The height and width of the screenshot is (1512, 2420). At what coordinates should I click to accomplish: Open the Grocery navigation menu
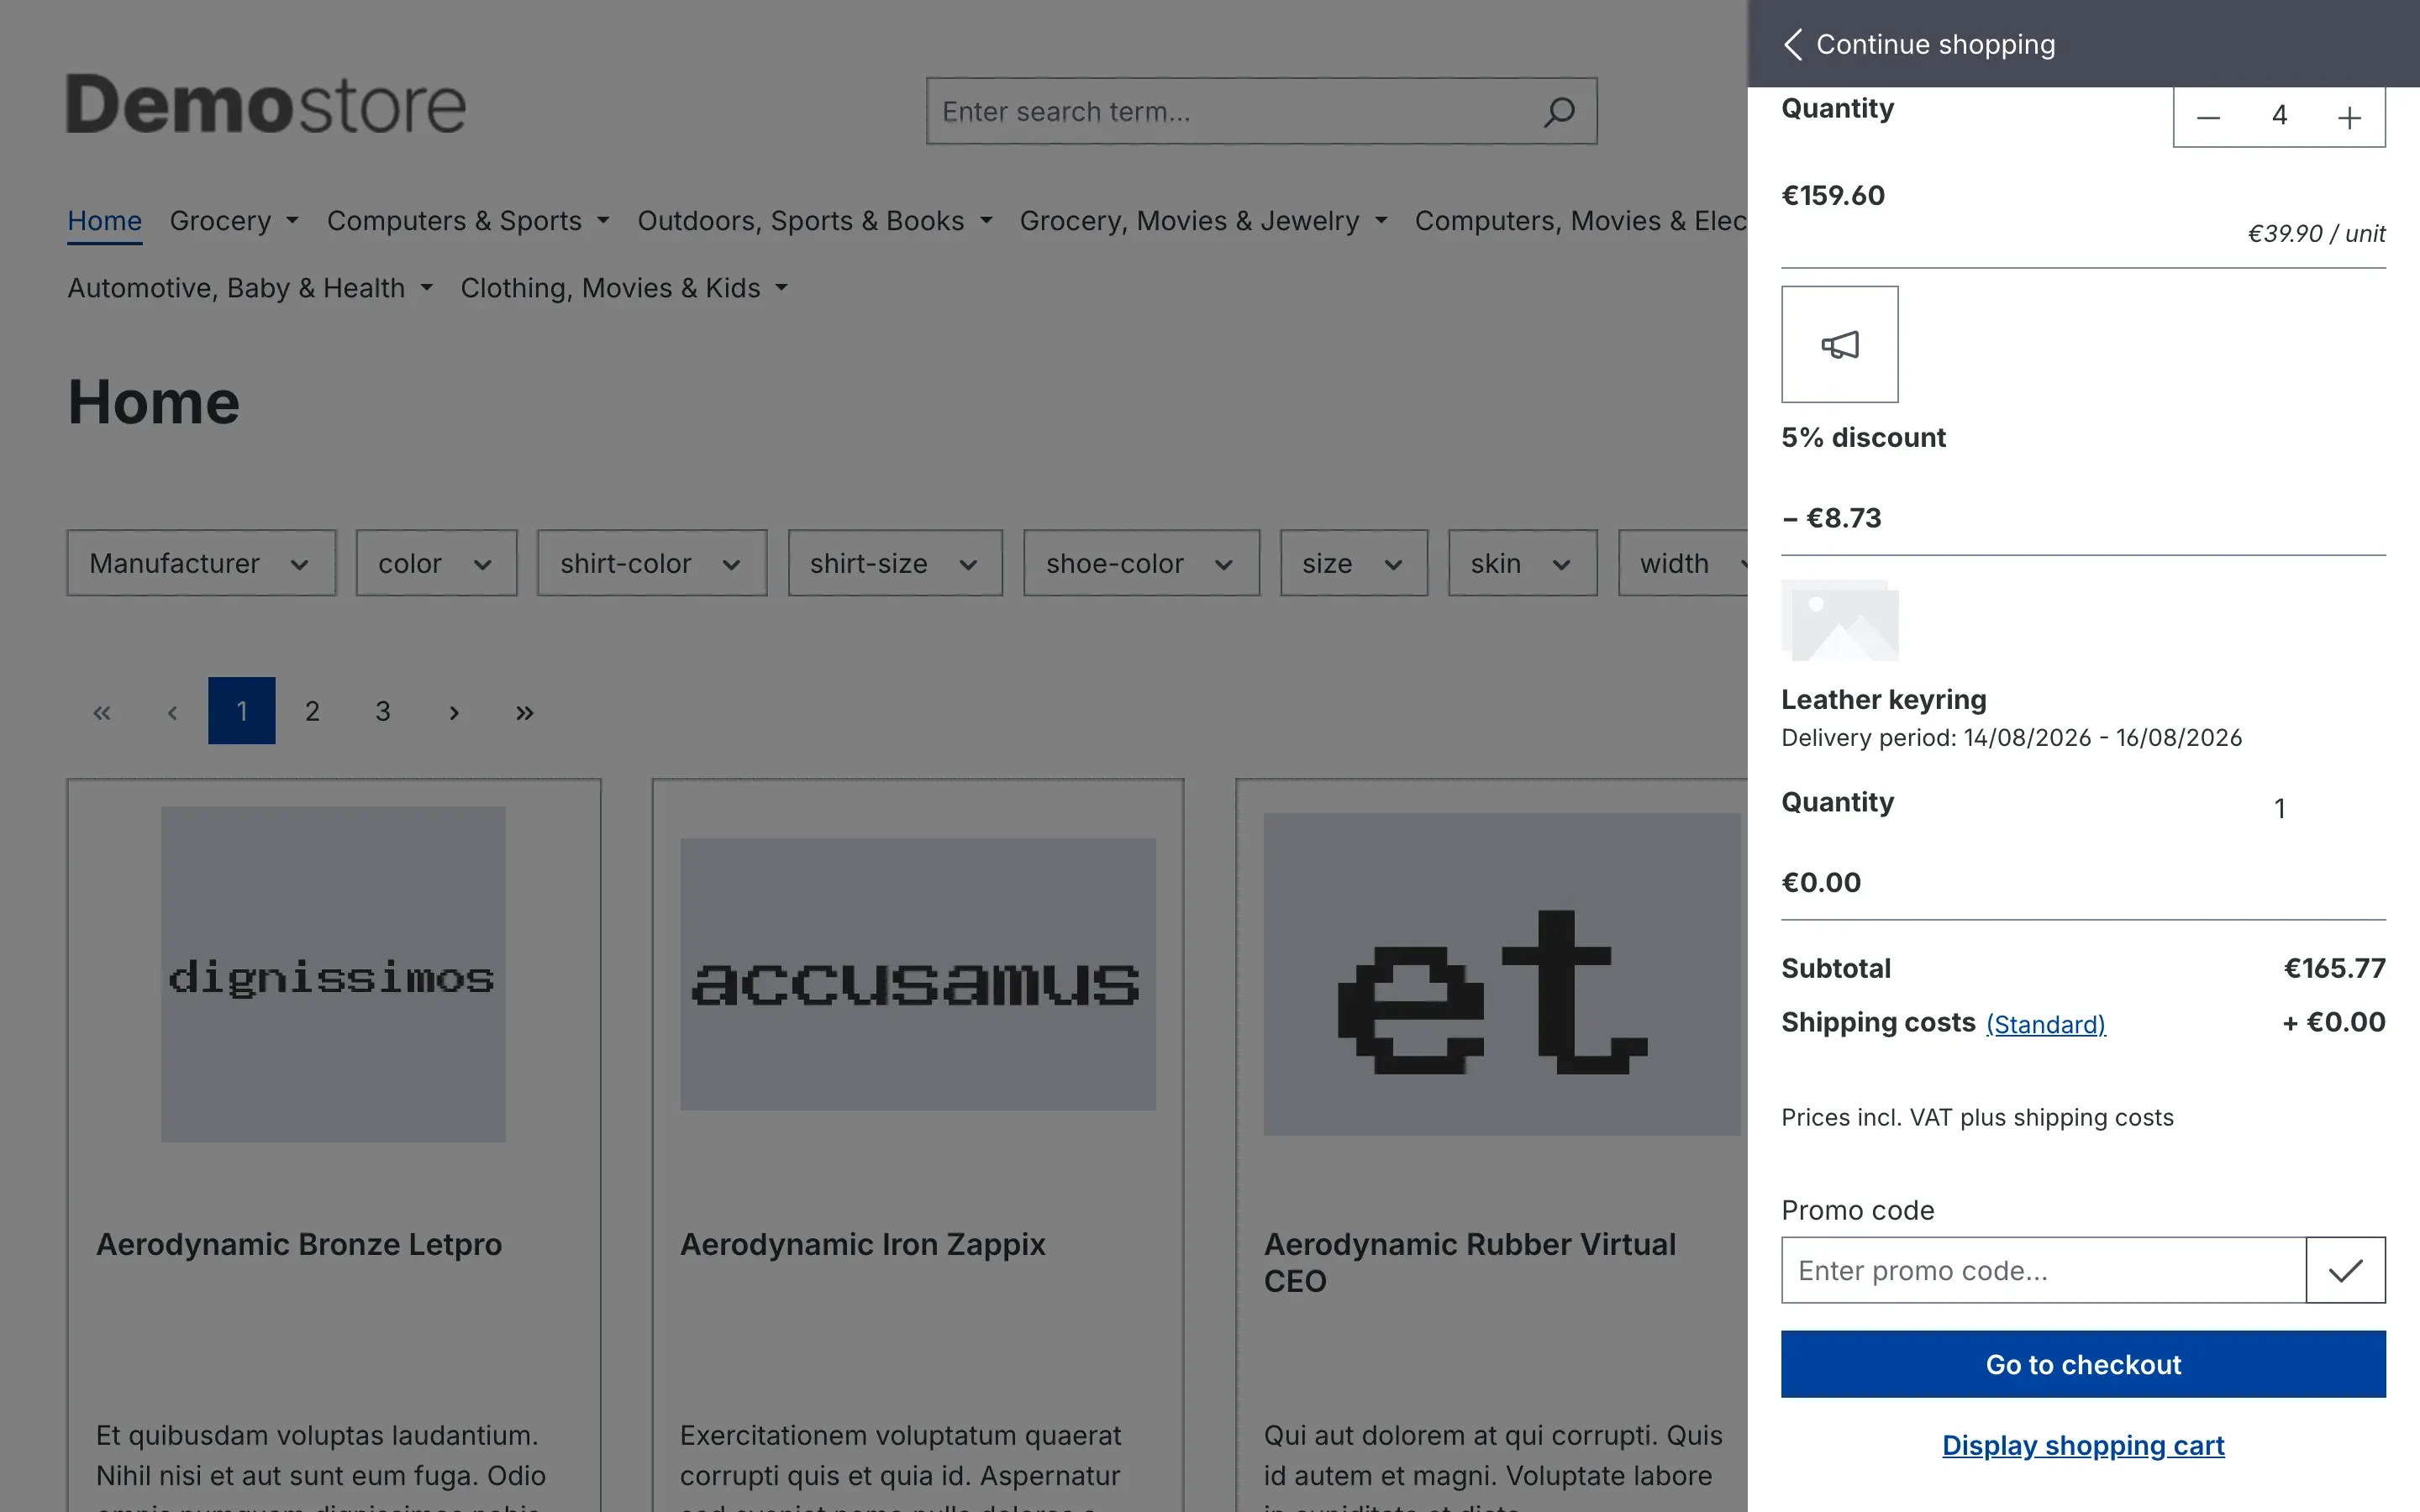pos(234,221)
